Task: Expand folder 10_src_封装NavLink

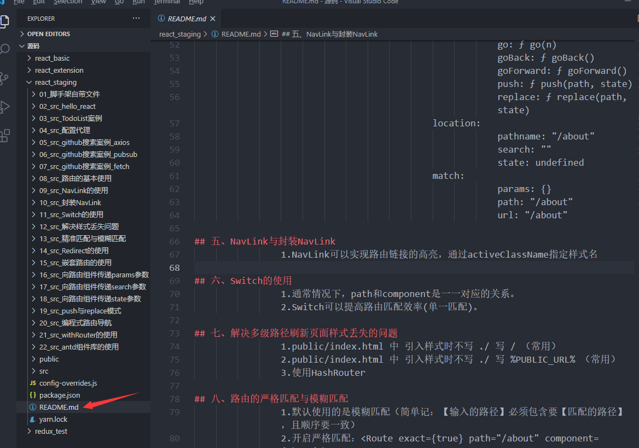Action: click(33, 202)
